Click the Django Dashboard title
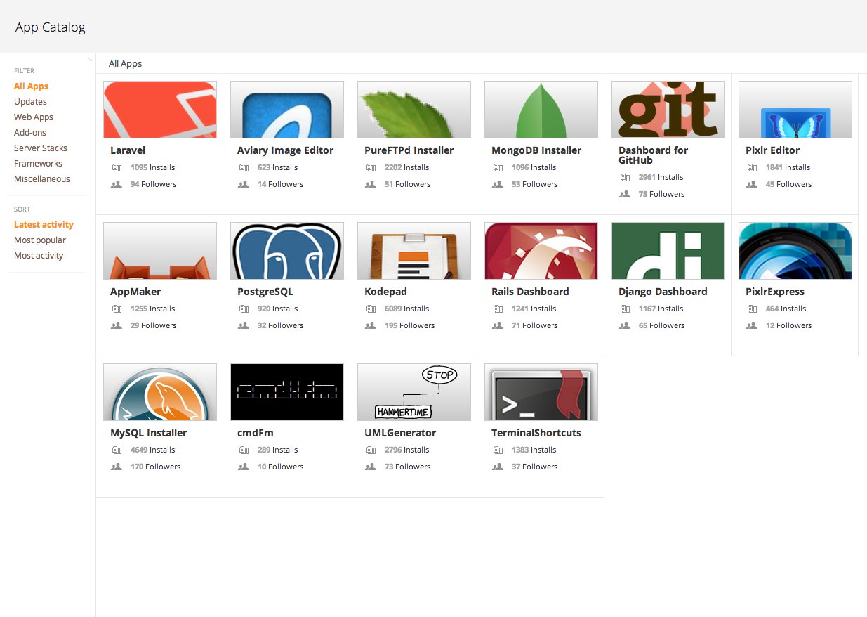 (x=663, y=292)
